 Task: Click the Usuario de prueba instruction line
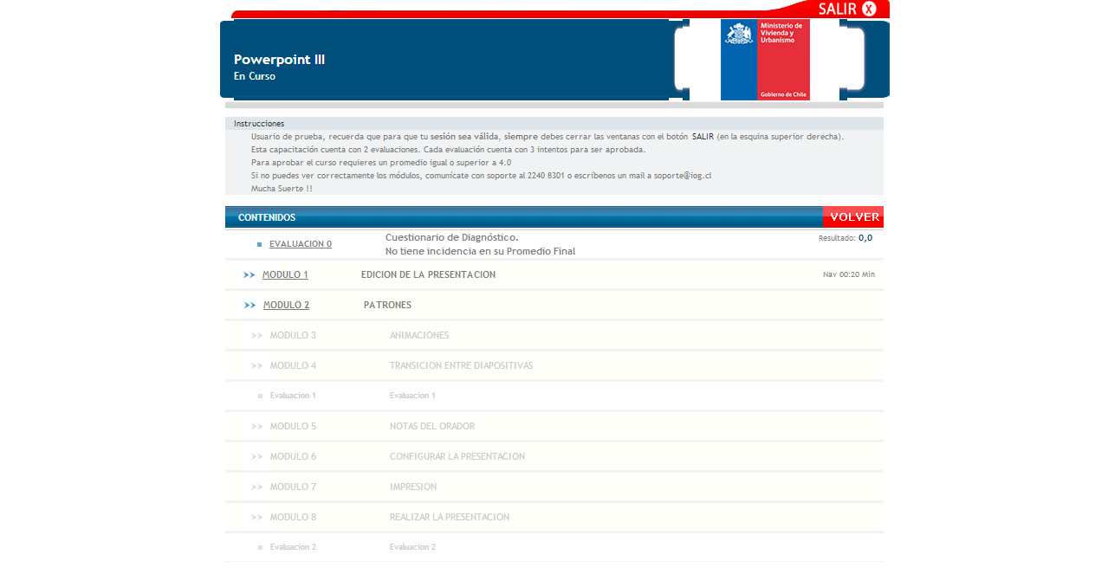tap(548, 136)
